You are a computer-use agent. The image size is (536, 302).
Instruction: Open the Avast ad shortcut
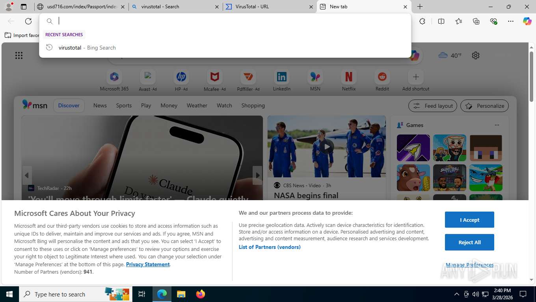(x=148, y=81)
